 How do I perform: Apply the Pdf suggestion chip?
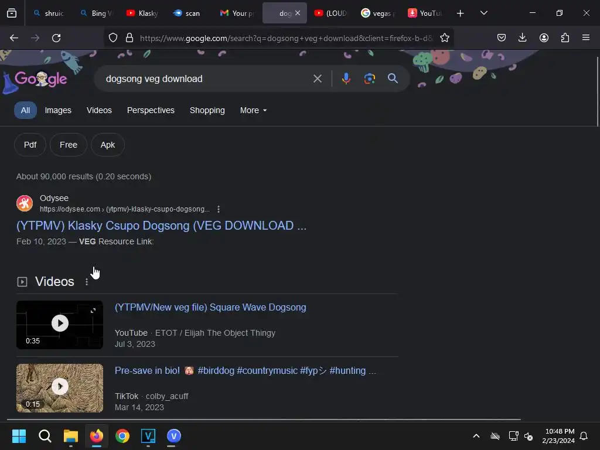coord(30,145)
